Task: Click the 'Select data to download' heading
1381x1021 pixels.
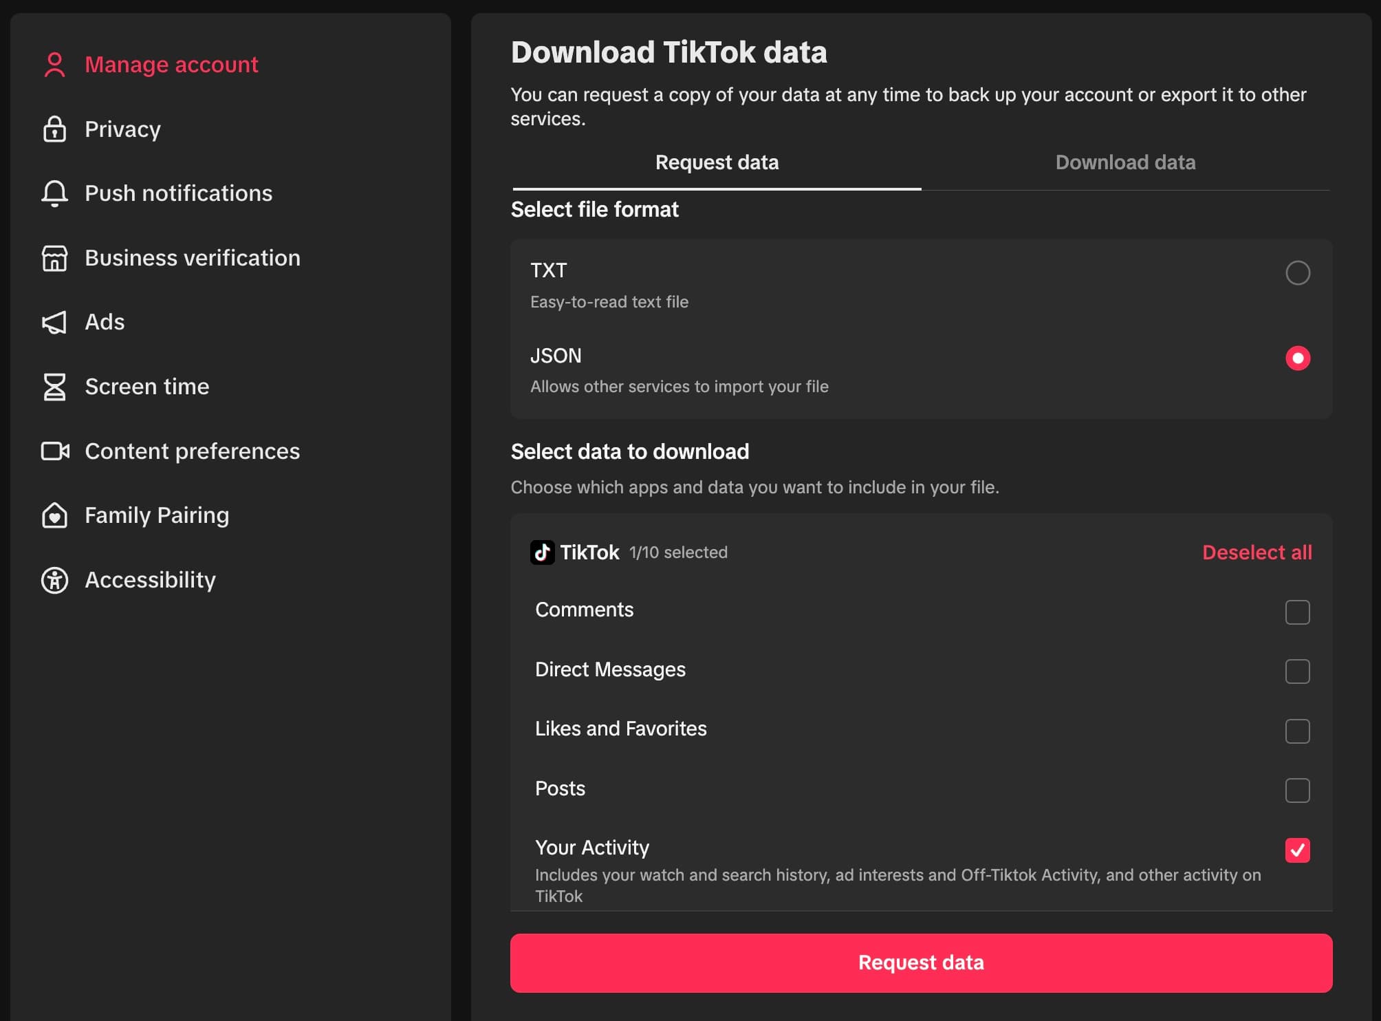Action: tap(629, 452)
